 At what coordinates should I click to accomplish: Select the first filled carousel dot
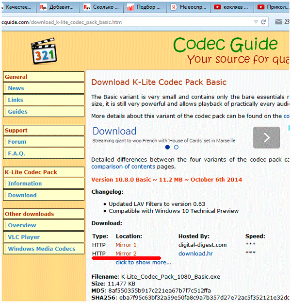click(167, 147)
